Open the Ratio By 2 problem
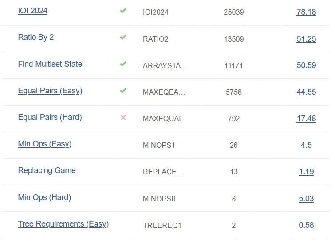Screen dimensions: 335x242 [x=36, y=37]
